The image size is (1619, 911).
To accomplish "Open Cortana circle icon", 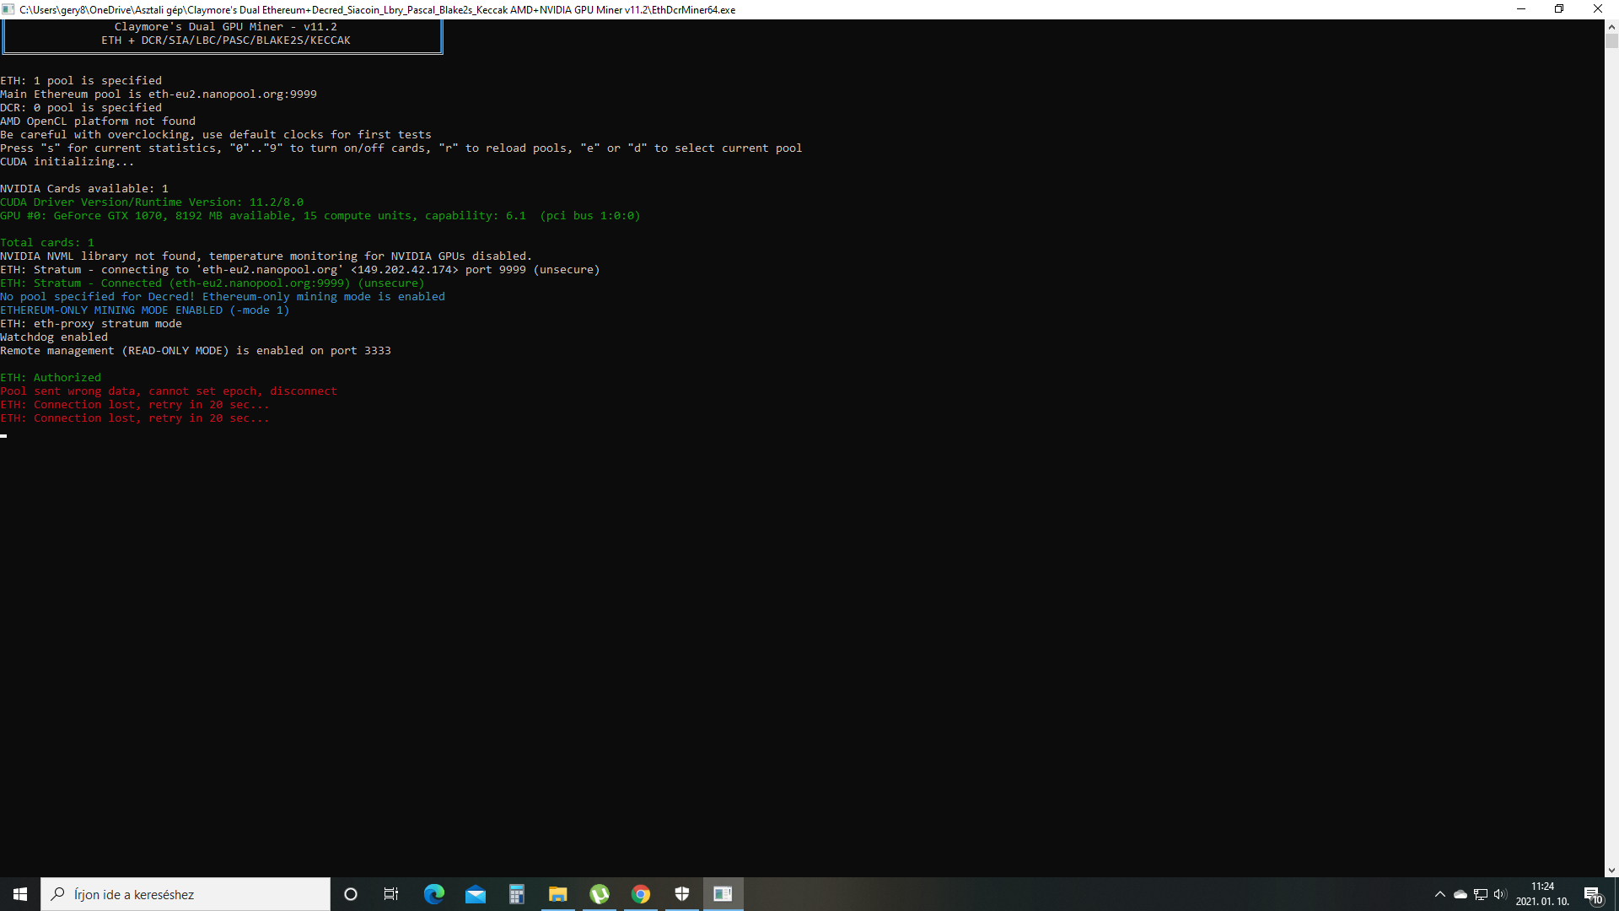I will (x=351, y=894).
